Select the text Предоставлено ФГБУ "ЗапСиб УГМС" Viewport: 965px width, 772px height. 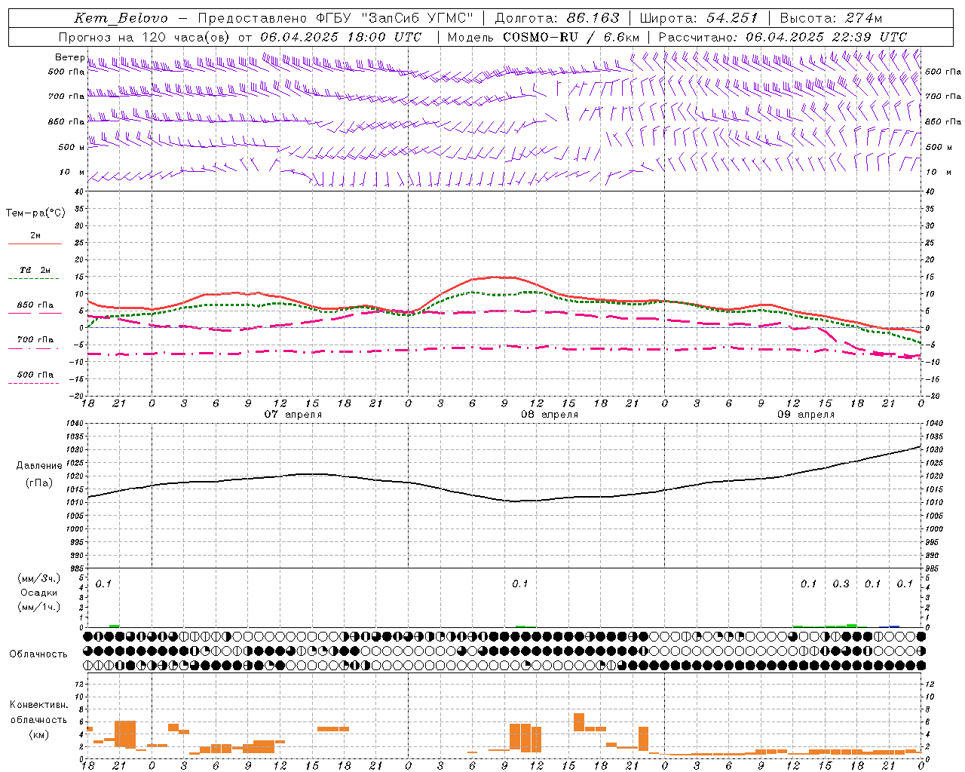(335, 18)
